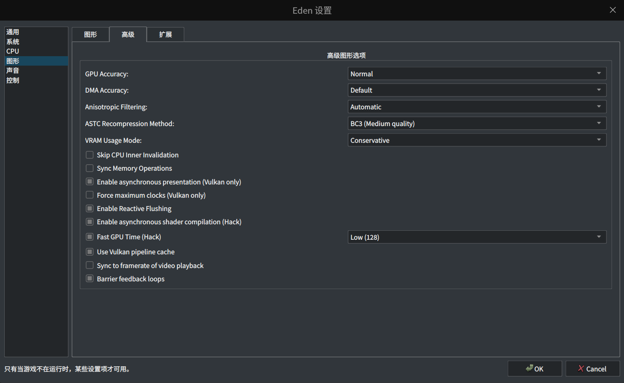Screen dimensions: 624x383
Task: Click the GPU Accuracy label
Action: (107, 74)
